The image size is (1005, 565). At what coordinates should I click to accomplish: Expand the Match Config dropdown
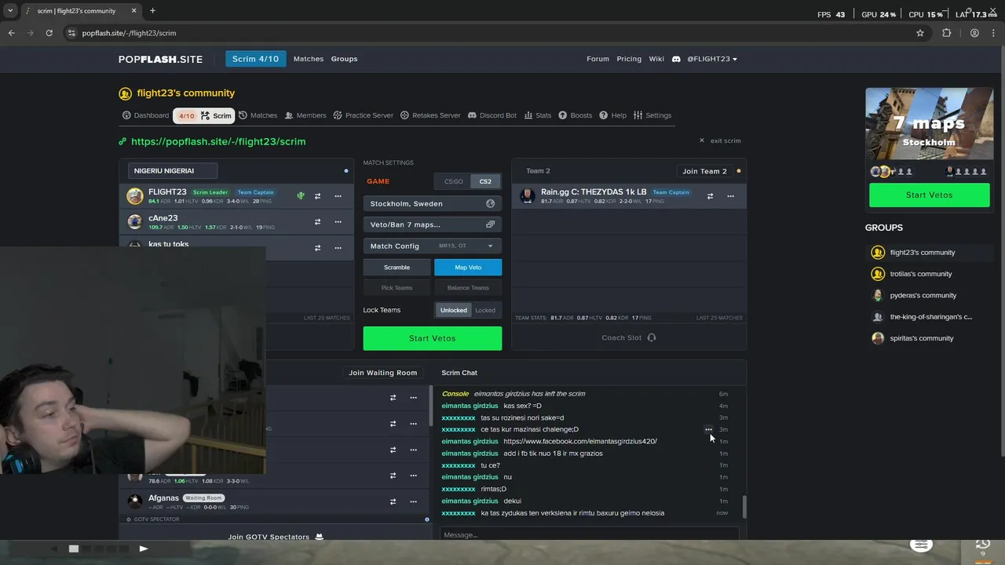click(x=433, y=246)
